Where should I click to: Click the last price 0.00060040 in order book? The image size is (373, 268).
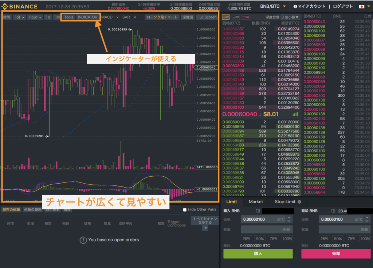[x=240, y=114]
